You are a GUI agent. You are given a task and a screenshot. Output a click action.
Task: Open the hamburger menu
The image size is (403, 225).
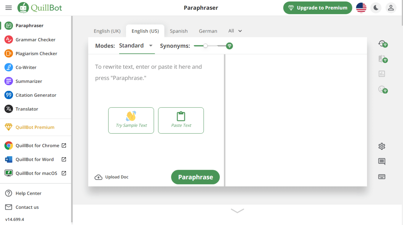coord(9,8)
